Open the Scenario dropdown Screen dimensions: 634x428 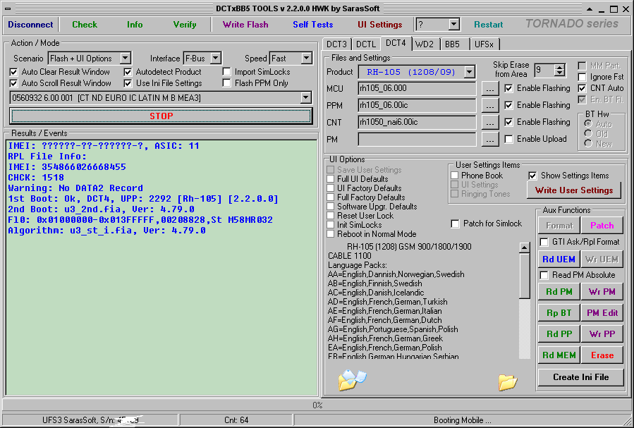click(126, 59)
